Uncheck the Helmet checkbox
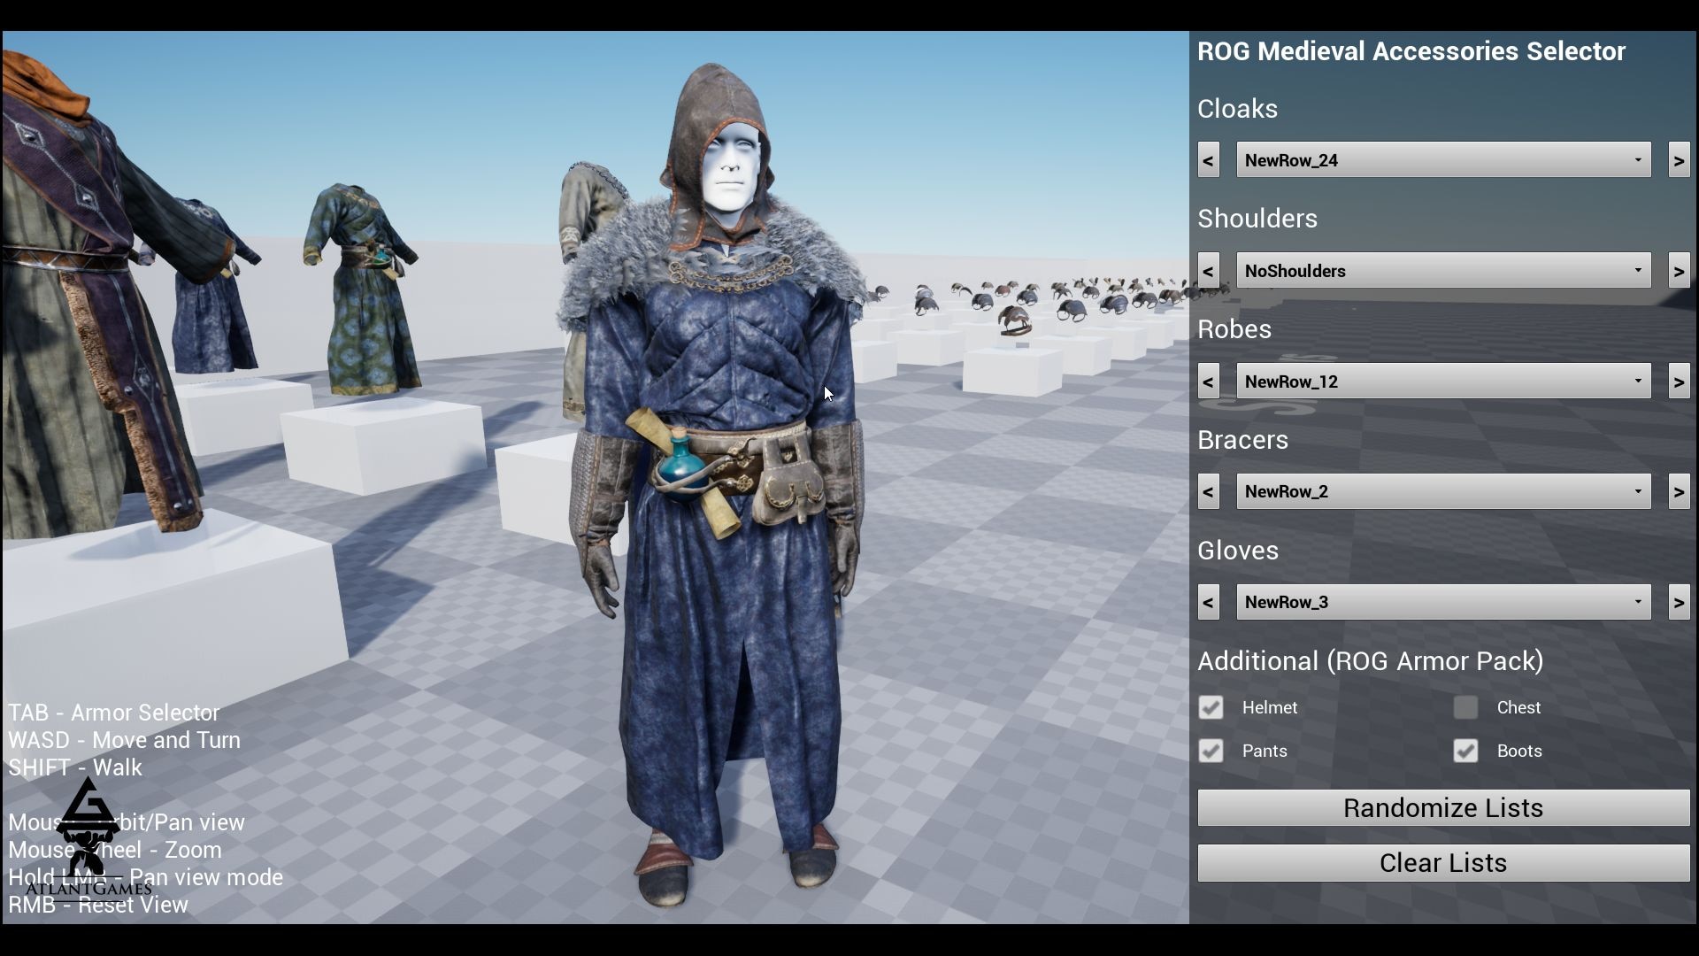Viewport: 1699px width, 956px height. pos(1211,707)
